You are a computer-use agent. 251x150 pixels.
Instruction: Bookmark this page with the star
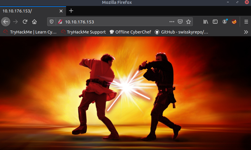[x=188, y=22]
